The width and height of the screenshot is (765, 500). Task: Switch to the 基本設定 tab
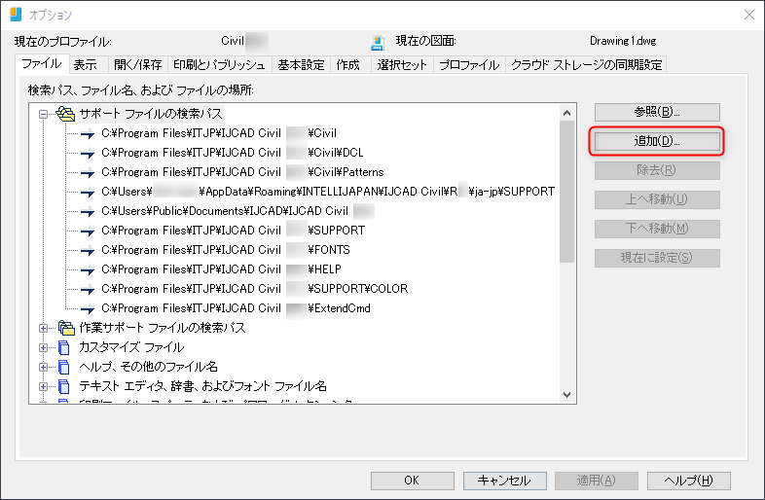coord(301,65)
